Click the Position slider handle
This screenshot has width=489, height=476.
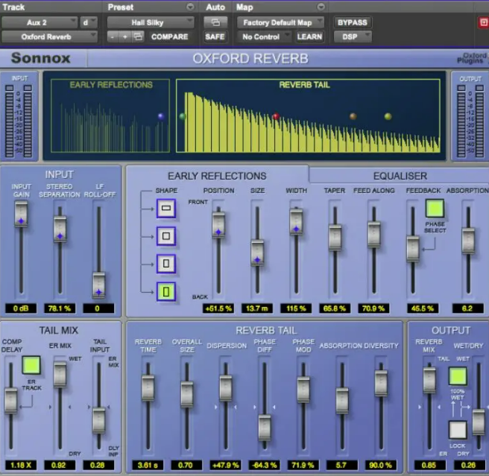tap(218, 225)
